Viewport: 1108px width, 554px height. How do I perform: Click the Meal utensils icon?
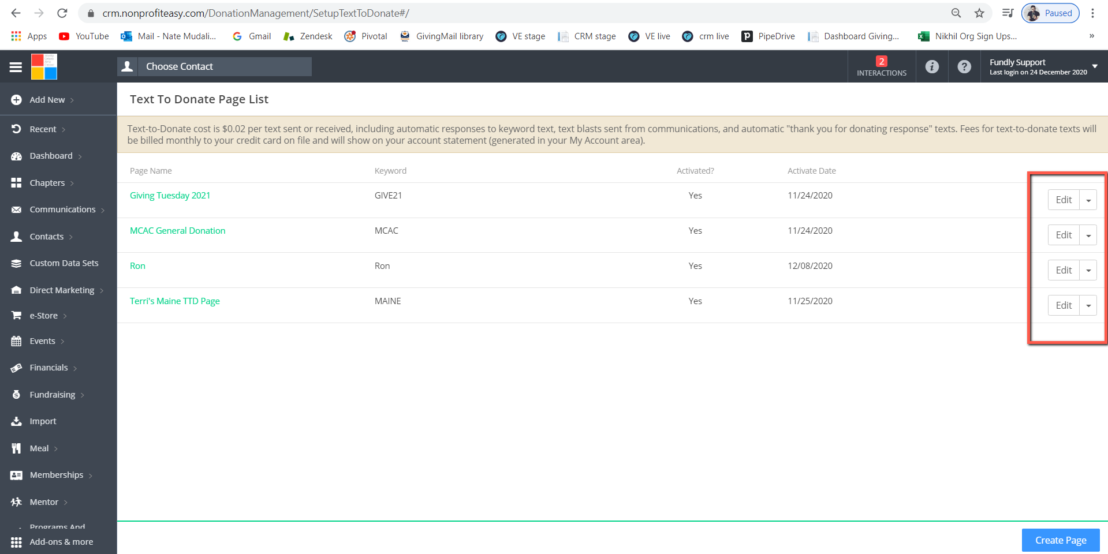(16, 448)
